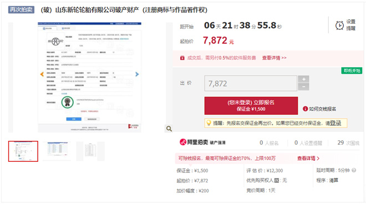Increase bid with the plus button

[x=303, y=79]
